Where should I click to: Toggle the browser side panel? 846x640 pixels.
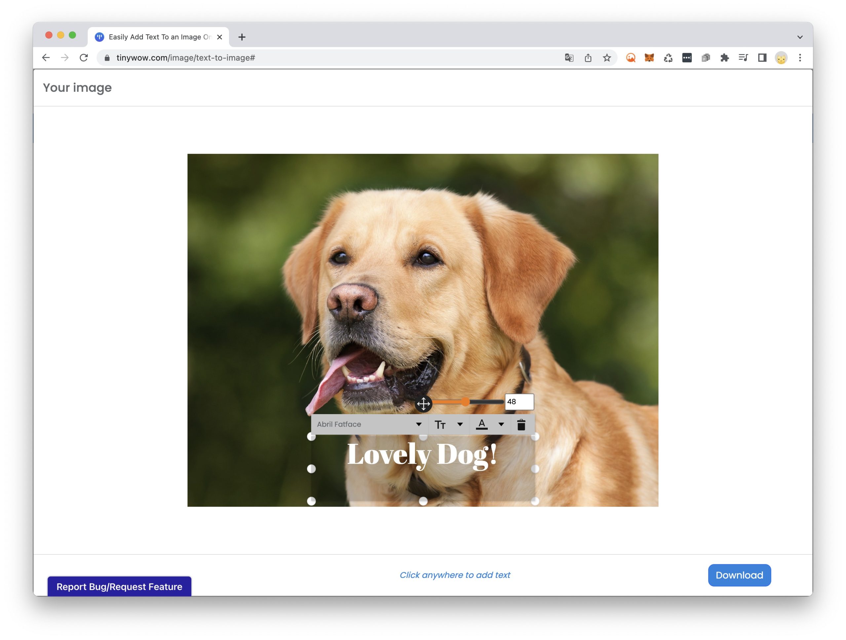(762, 58)
